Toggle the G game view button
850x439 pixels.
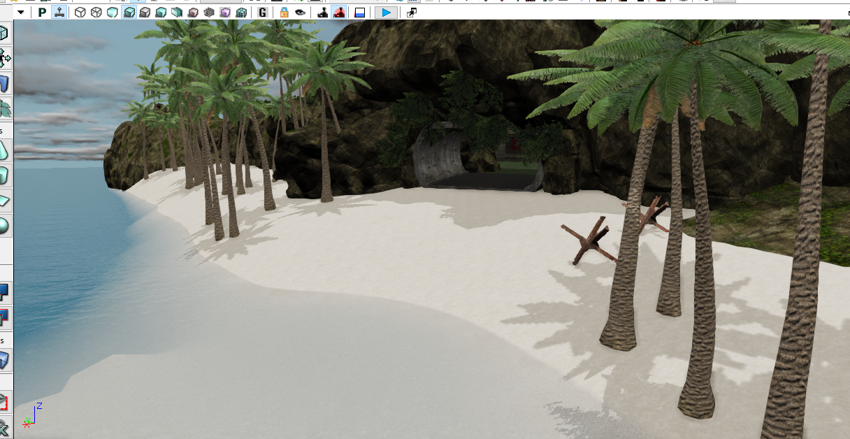point(262,13)
